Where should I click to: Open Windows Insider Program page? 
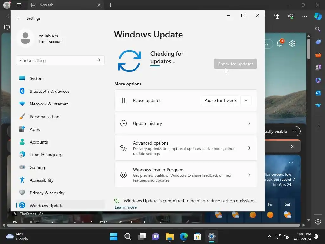pyautogui.click(x=185, y=175)
